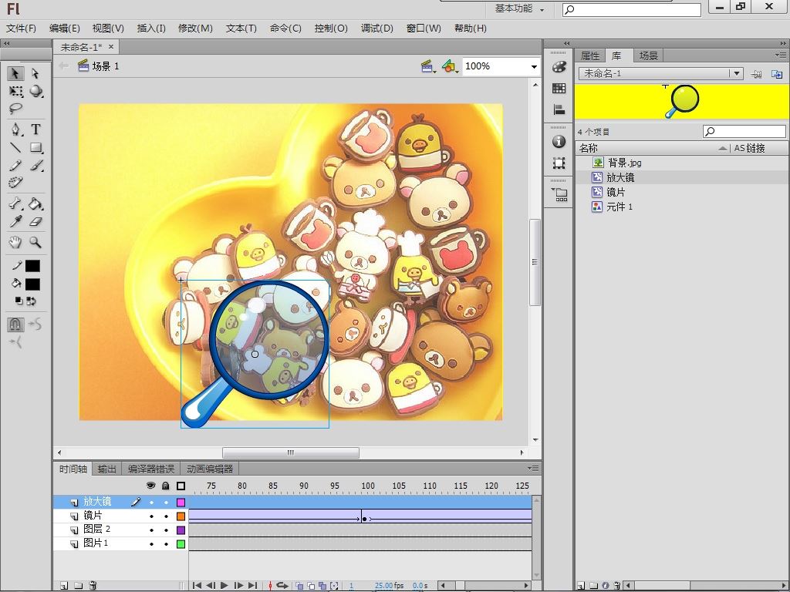Click the swap colors icon
The height and width of the screenshot is (592, 790).
tap(31, 301)
